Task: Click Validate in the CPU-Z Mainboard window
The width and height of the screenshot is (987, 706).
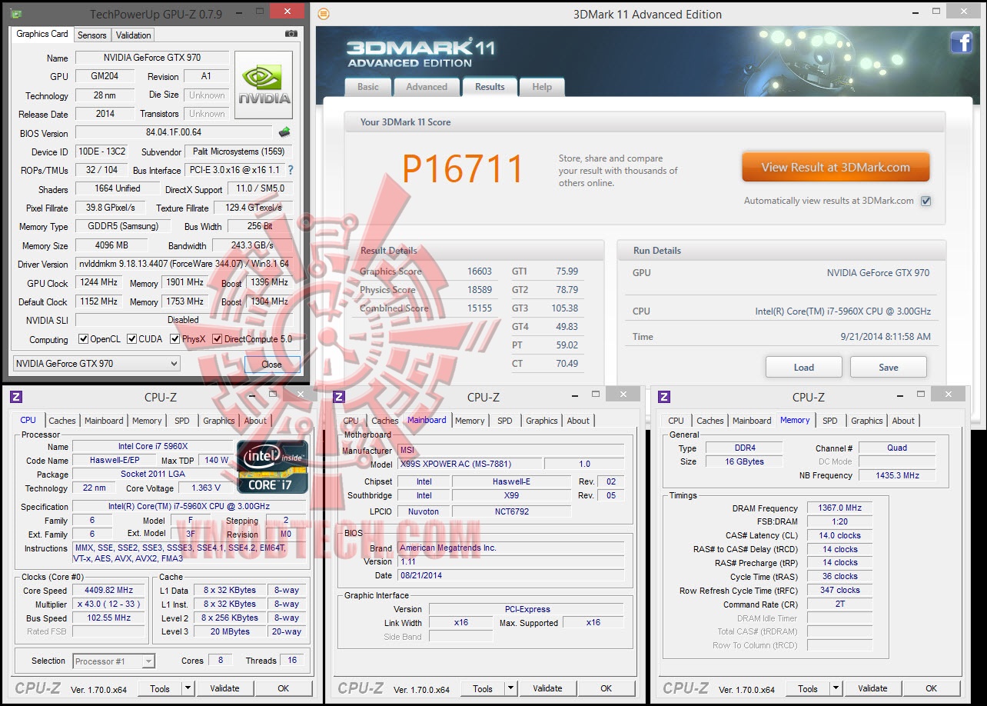Action: (547, 688)
